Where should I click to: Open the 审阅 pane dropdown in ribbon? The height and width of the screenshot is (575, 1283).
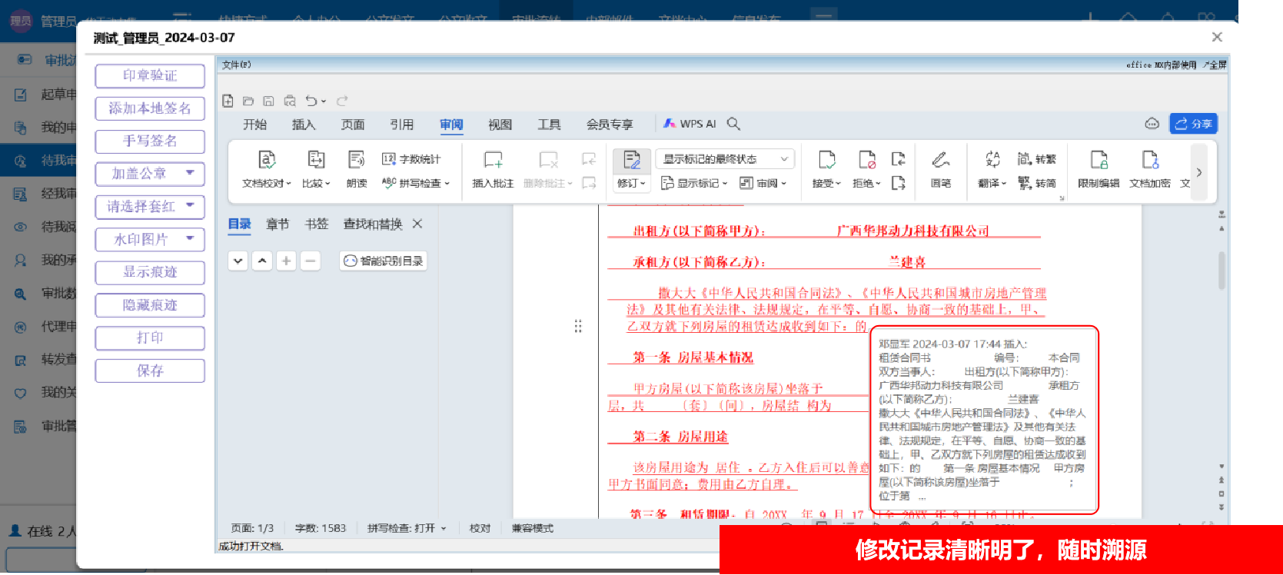tap(763, 183)
